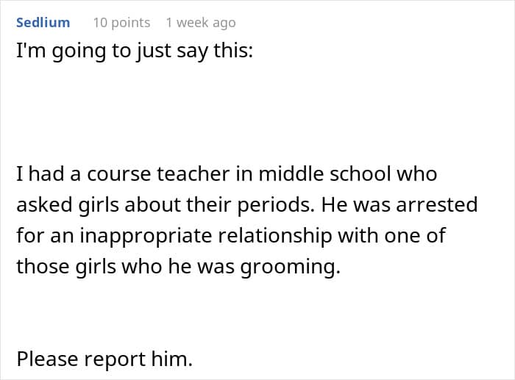Click the word "Please" in the last line
The image size is (515, 380).
click(47, 359)
